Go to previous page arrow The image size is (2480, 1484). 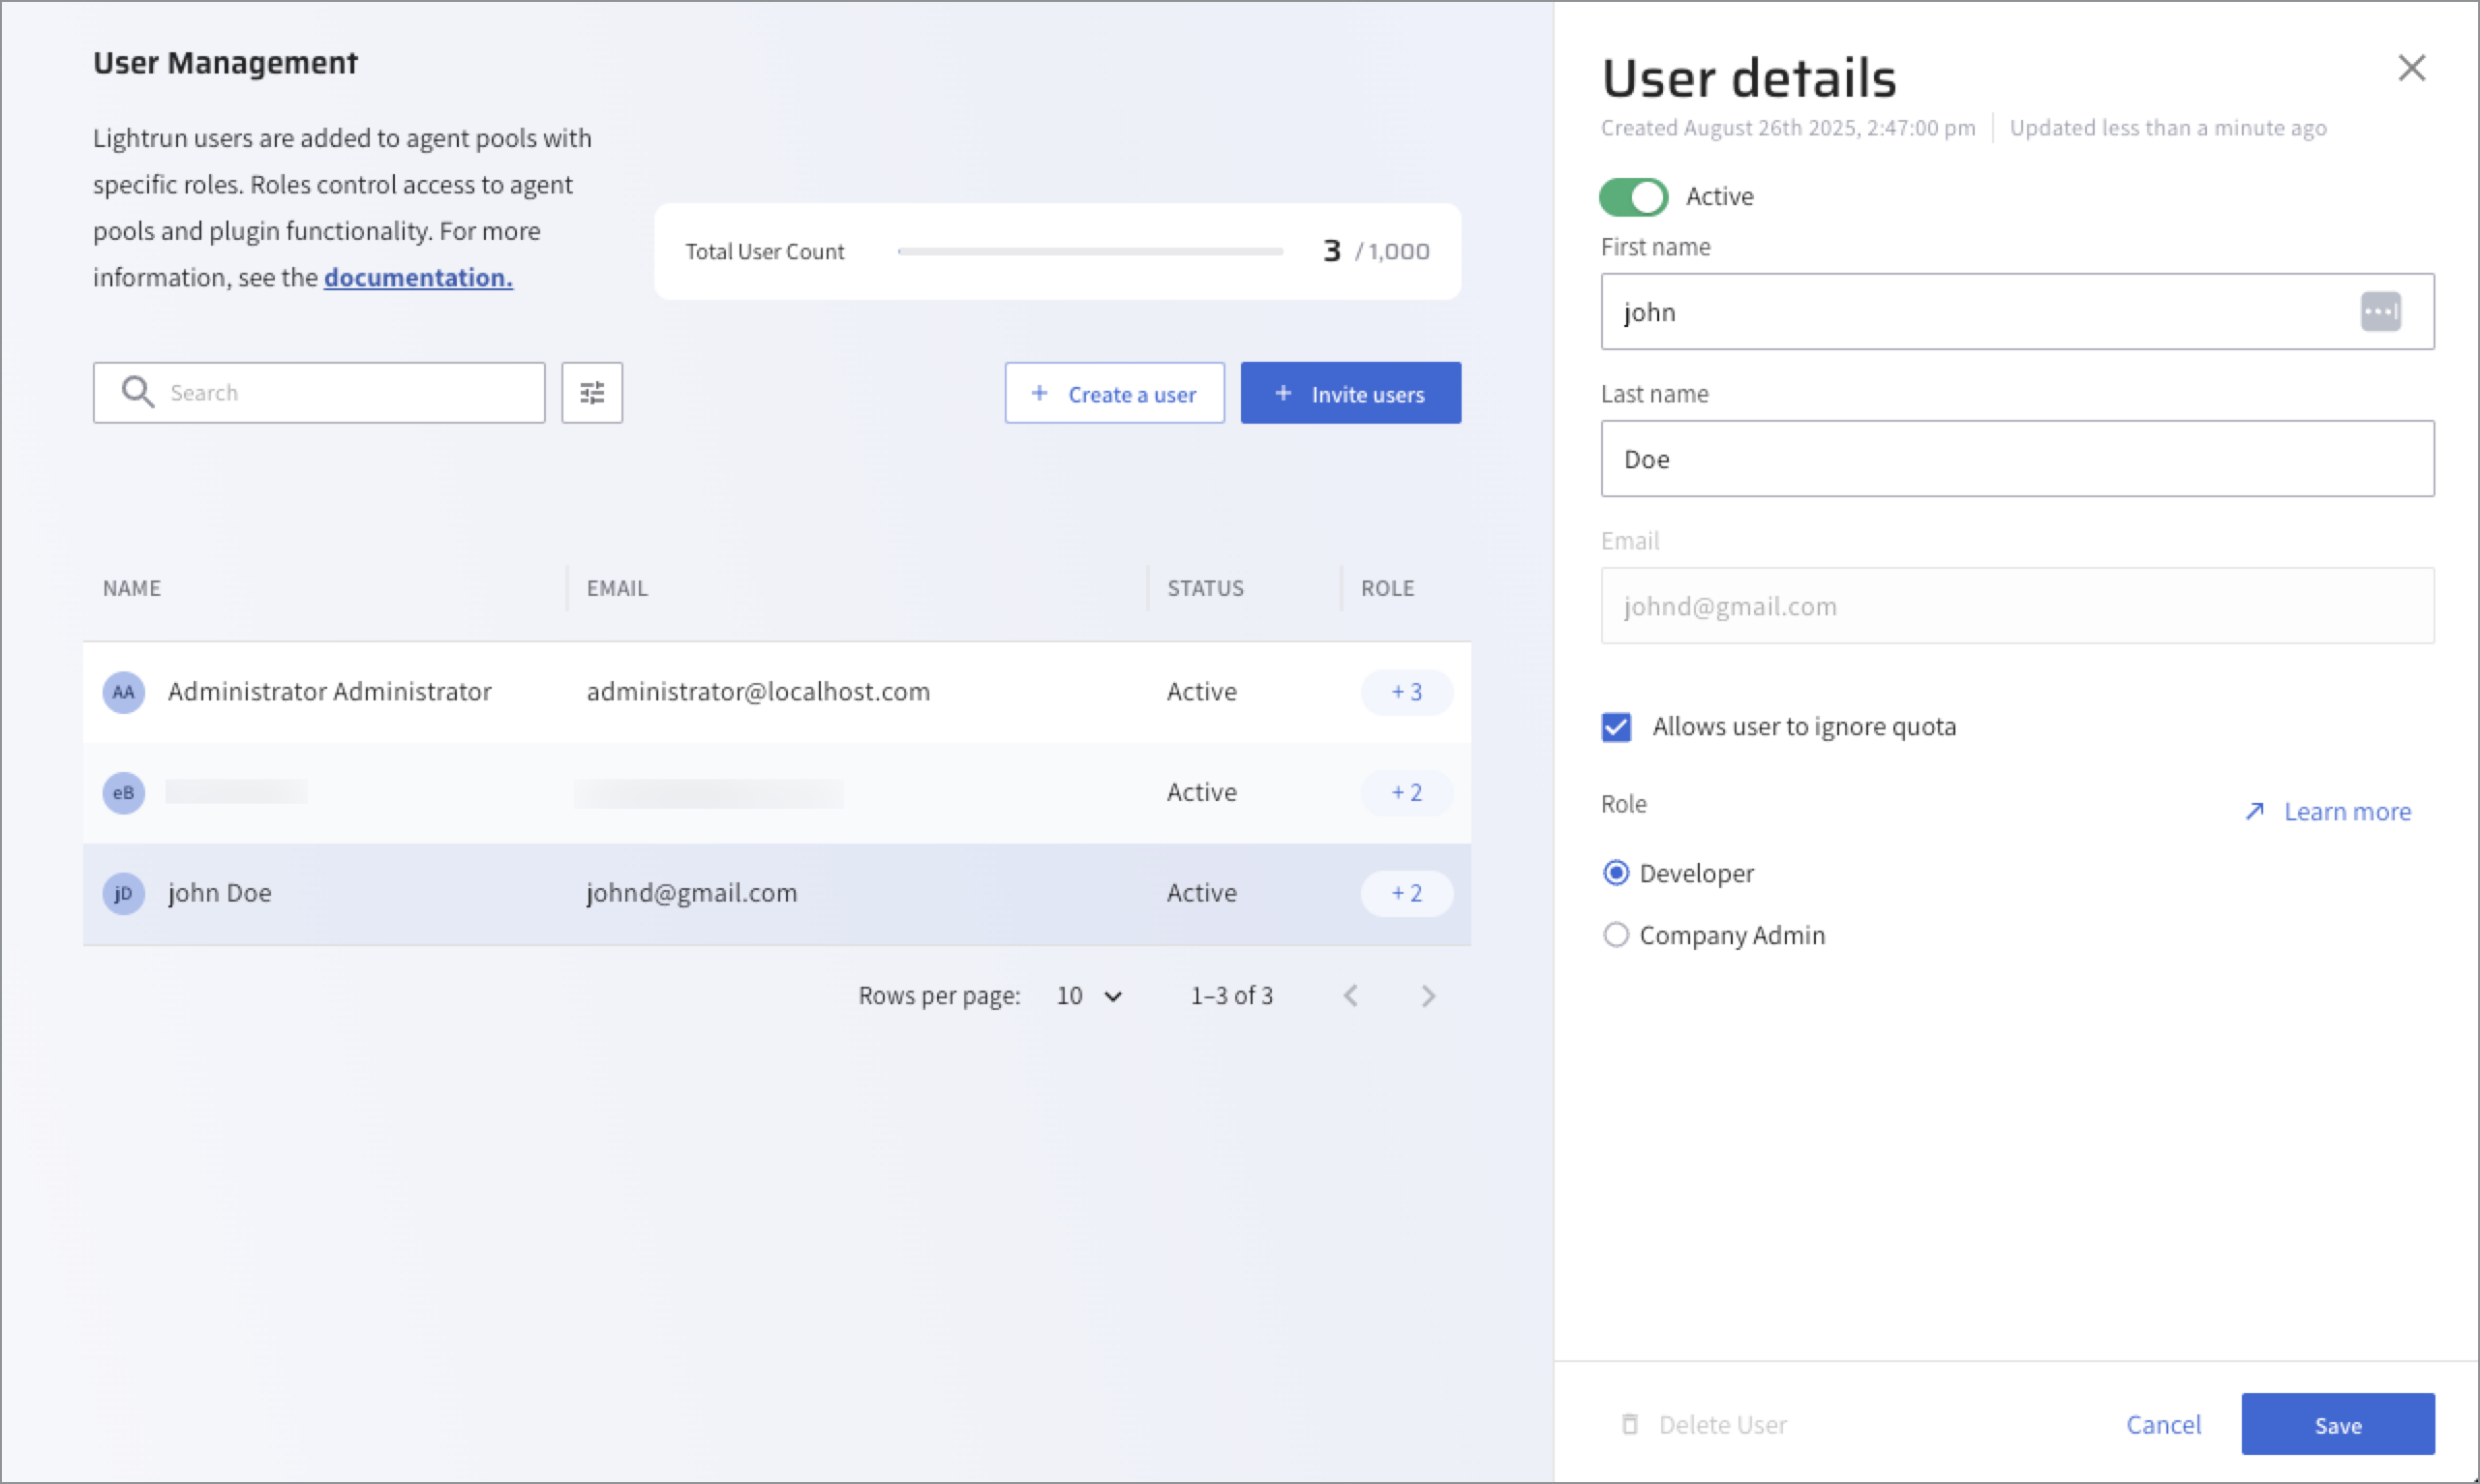click(x=1350, y=996)
